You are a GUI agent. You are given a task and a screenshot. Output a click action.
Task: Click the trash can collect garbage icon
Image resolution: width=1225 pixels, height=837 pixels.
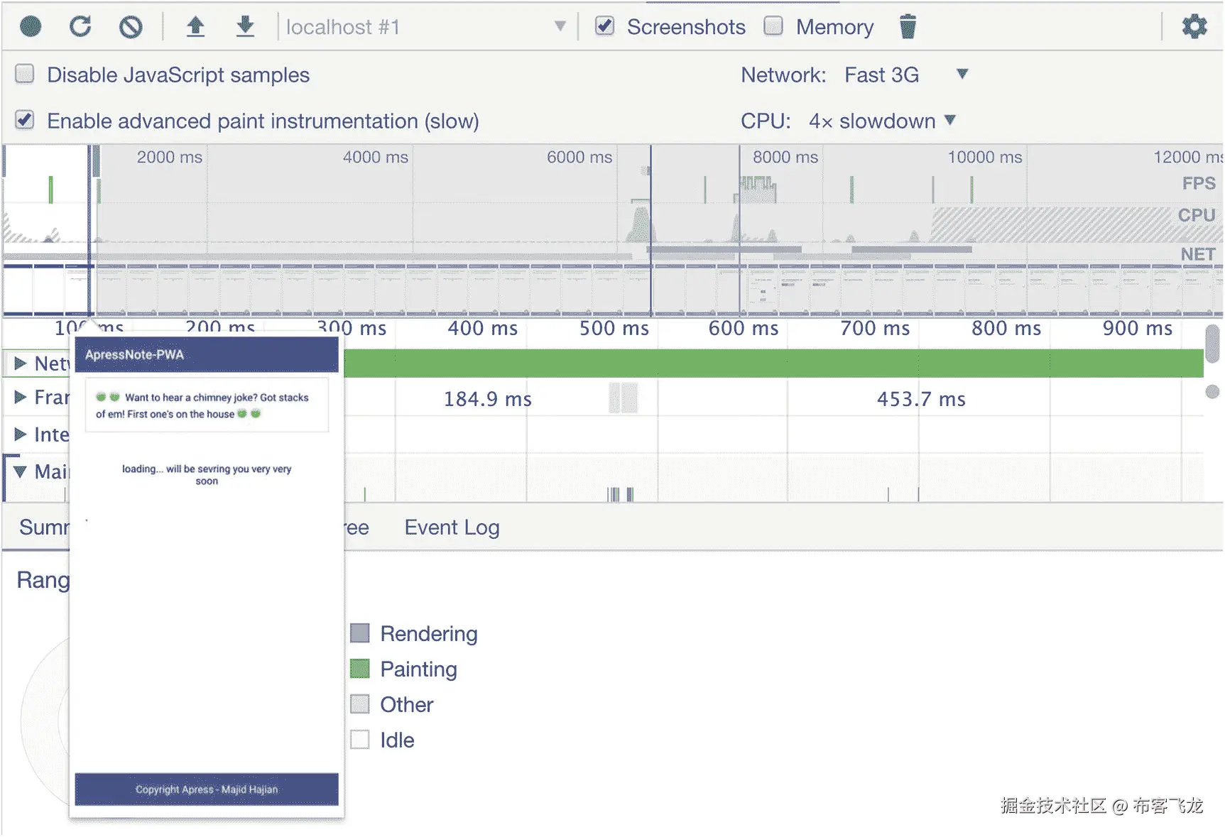(x=908, y=26)
